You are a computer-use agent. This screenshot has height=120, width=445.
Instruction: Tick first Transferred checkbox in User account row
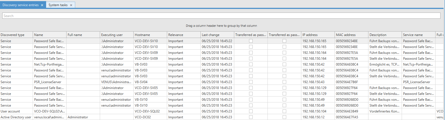point(251,111)
